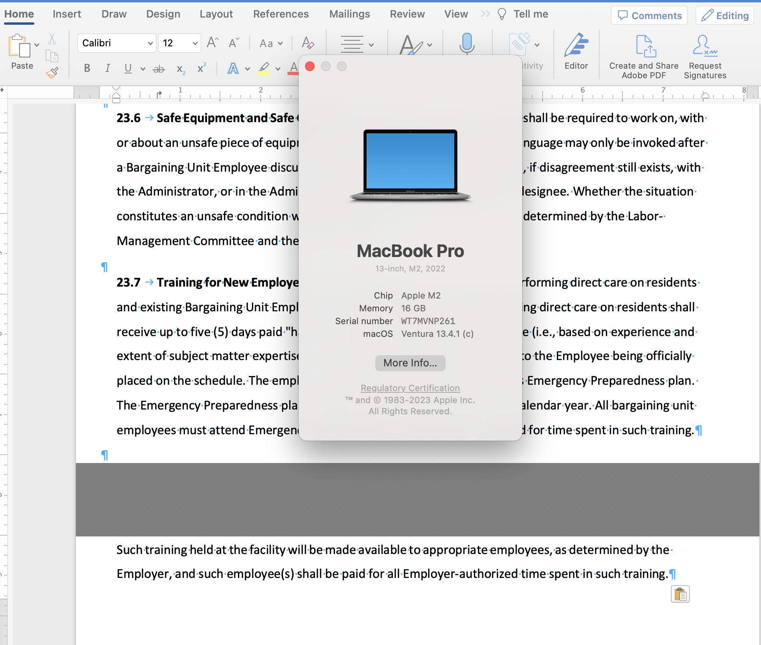Open the References tab
761x645 pixels.
(281, 14)
